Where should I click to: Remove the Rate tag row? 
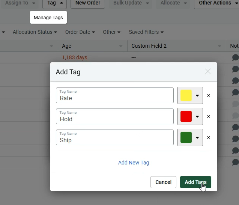click(209, 95)
